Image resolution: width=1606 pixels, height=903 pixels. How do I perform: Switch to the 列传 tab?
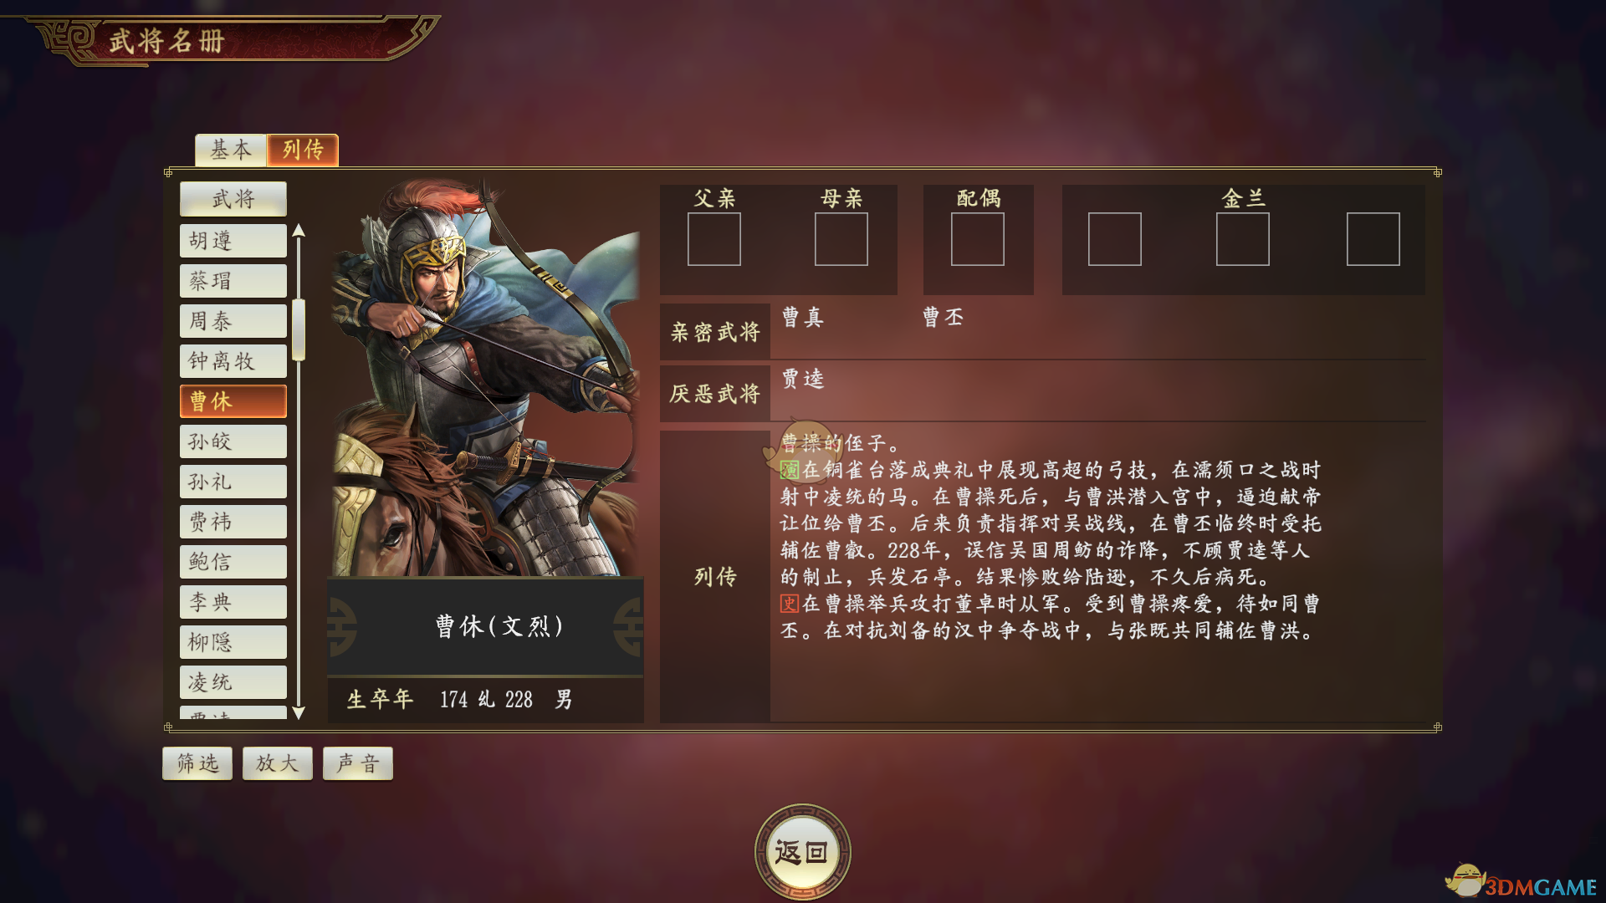point(303,150)
